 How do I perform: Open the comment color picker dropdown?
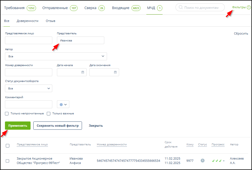click(63, 104)
